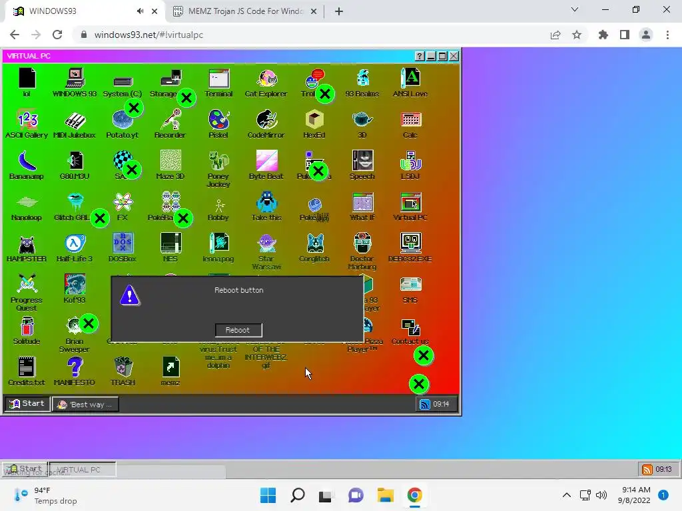
Task: Switch to the MEMZ Trojan JS Code tab
Action: (x=245, y=11)
